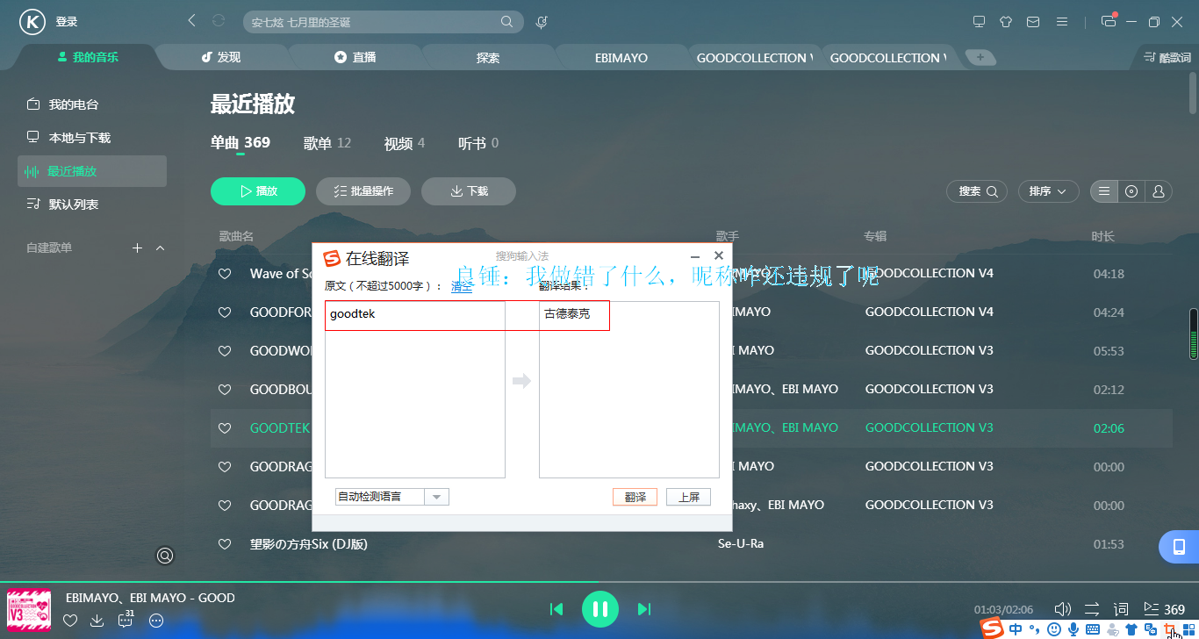
Task: Like the GOODTEK song row
Action: [225, 428]
